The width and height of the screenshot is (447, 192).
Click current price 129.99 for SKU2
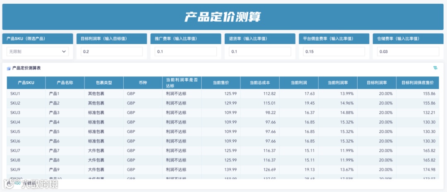[x=231, y=103]
